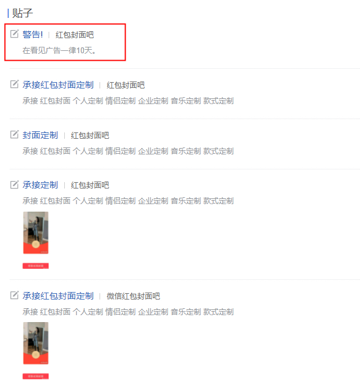Visit 红包封面吧 forum beside third result 封面定制
360x388 pixels.
click(90, 135)
